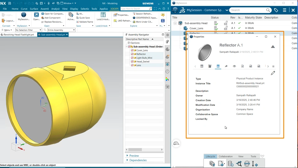Select the Tools tab in the action bar
The image size is (298, 168).
[x=253, y=156]
